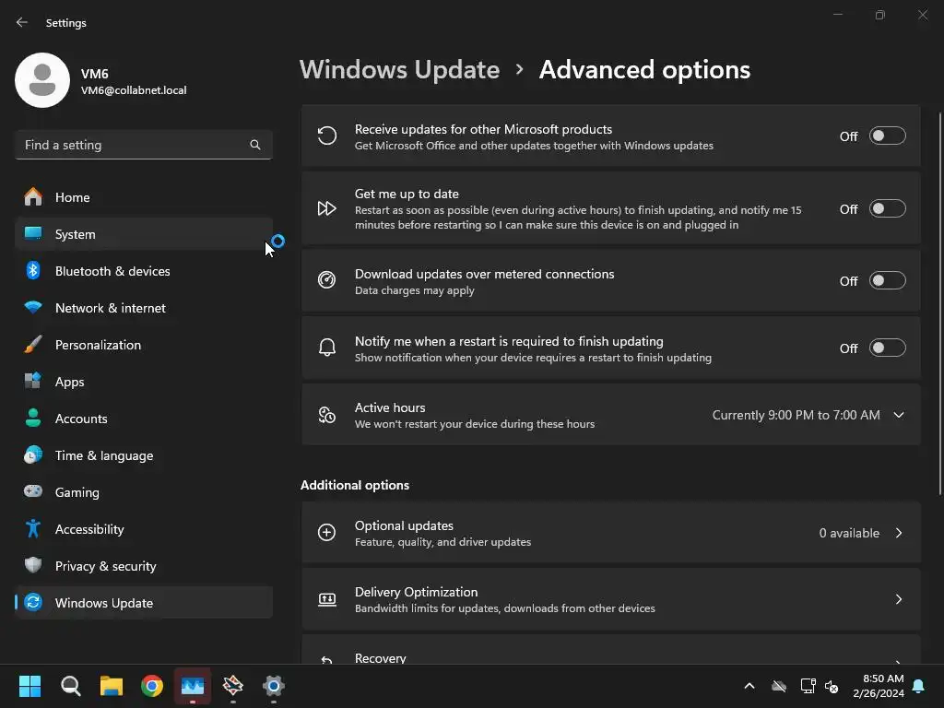Open taskbar Search magnifier
The width and height of the screenshot is (944, 708).
click(70, 686)
